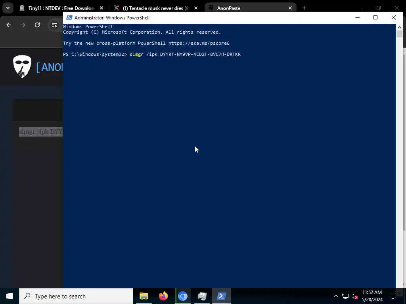Open the notification center icon
Screen dimensions: 406x304
(x=393, y=296)
